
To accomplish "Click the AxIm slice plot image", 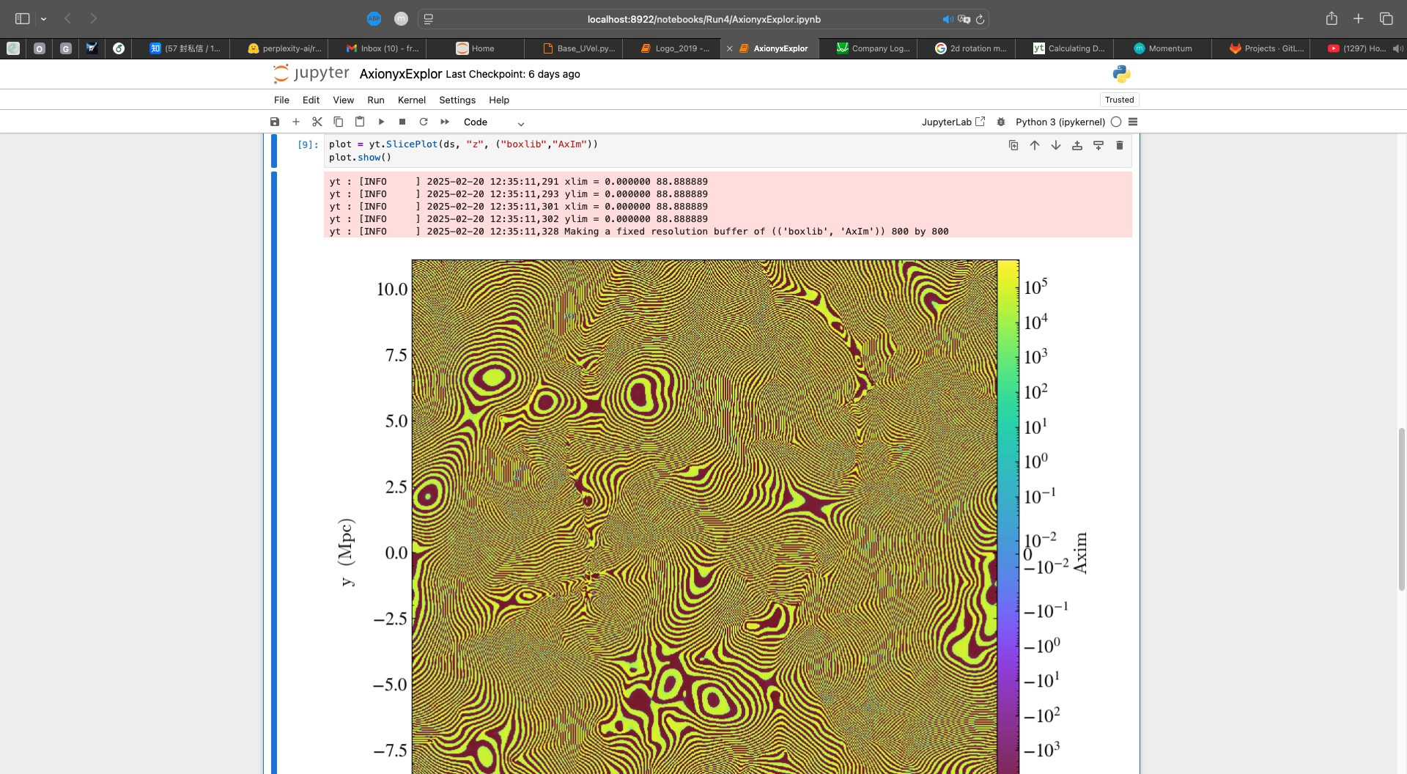I will pos(704,517).
